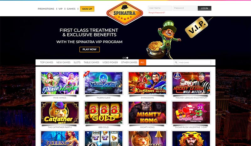Open the Forgot Password link
Viewport: 251px width, 146px height.
pyautogui.click(x=157, y=12)
